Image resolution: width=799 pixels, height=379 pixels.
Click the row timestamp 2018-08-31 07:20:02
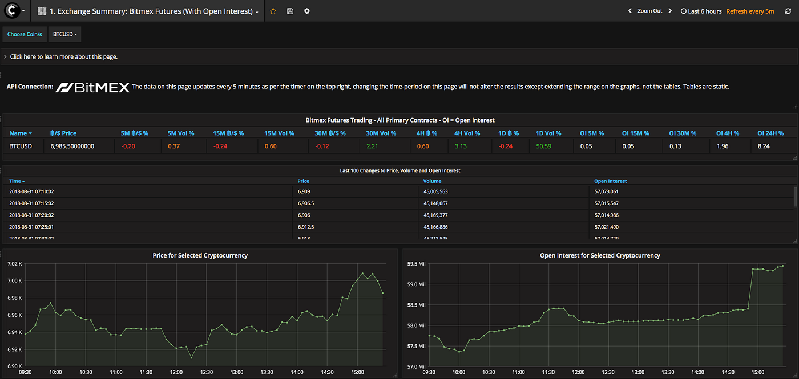pos(31,215)
